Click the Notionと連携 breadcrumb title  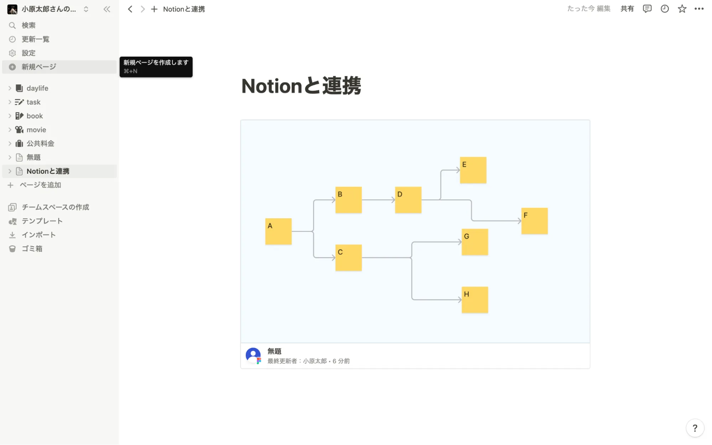(x=184, y=9)
